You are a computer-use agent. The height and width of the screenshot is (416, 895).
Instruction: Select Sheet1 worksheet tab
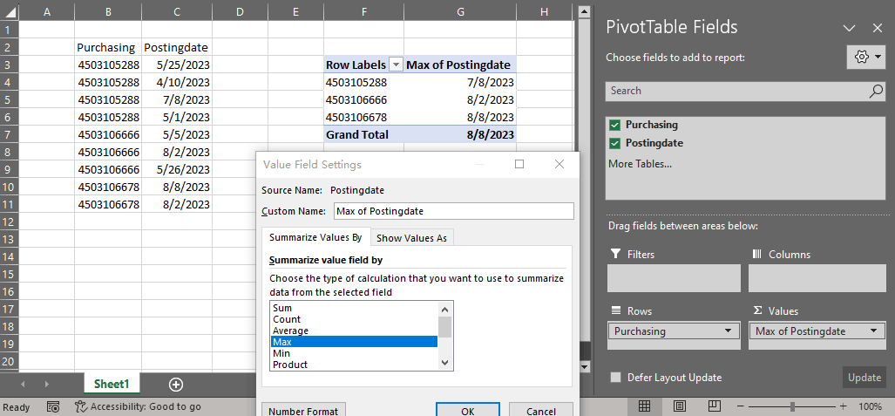pyautogui.click(x=112, y=384)
